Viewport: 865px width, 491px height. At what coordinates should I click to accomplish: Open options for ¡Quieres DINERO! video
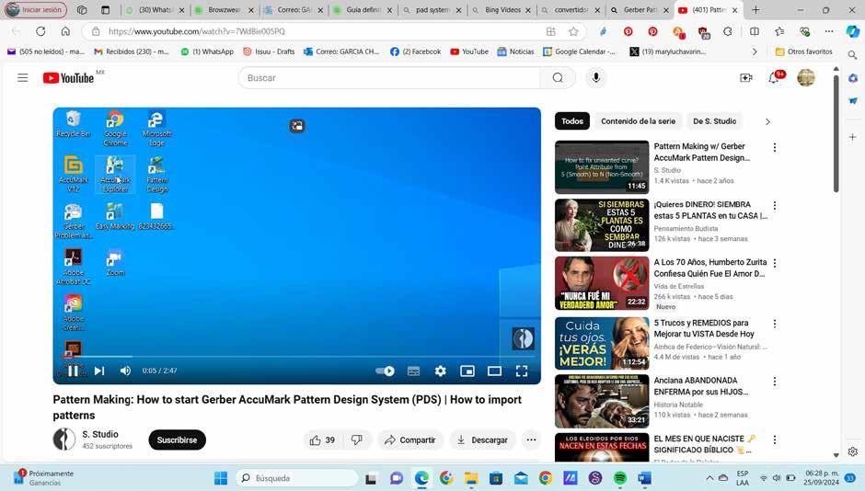click(775, 206)
